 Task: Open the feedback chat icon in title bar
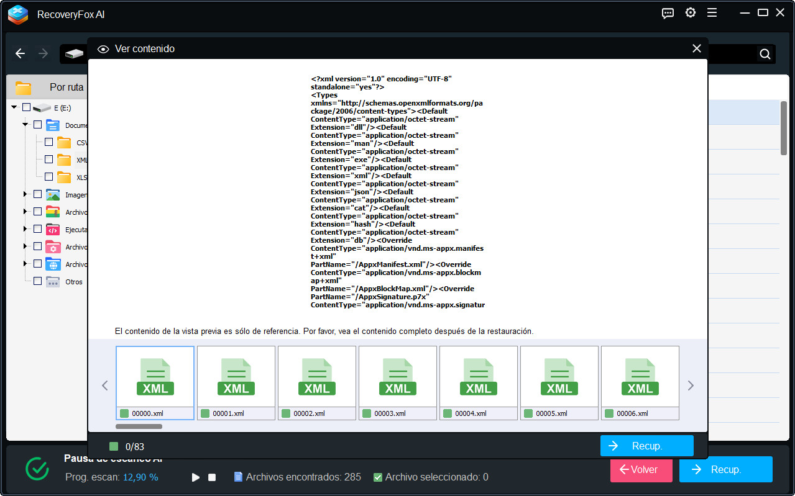coord(668,13)
